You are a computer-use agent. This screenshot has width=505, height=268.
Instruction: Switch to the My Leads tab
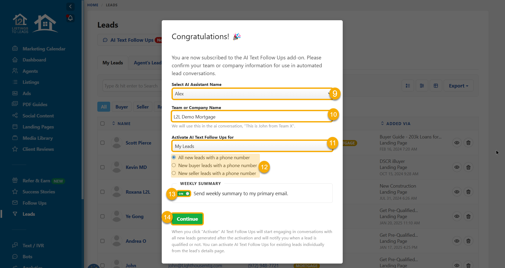[113, 63]
